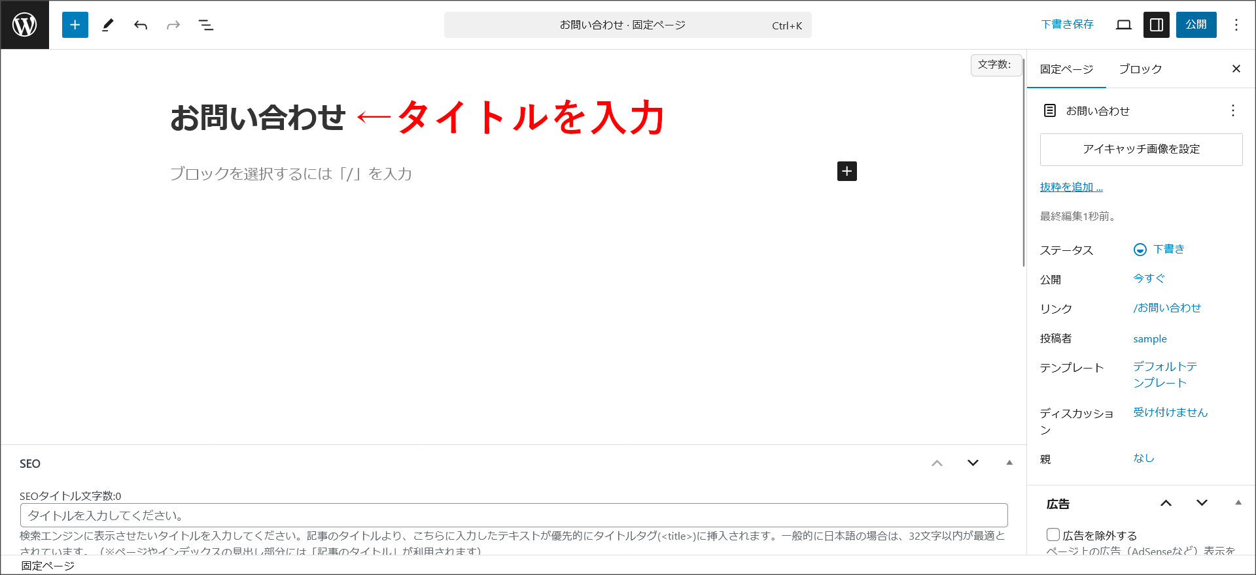Open the three-dot options menu in top bar
This screenshot has width=1256, height=575.
pos(1236,25)
